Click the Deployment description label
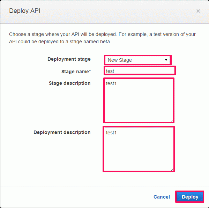 click(x=62, y=132)
